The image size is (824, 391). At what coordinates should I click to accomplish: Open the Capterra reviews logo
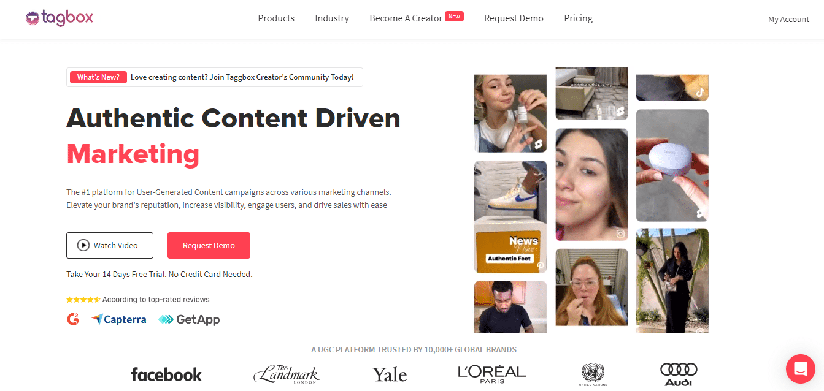point(119,319)
